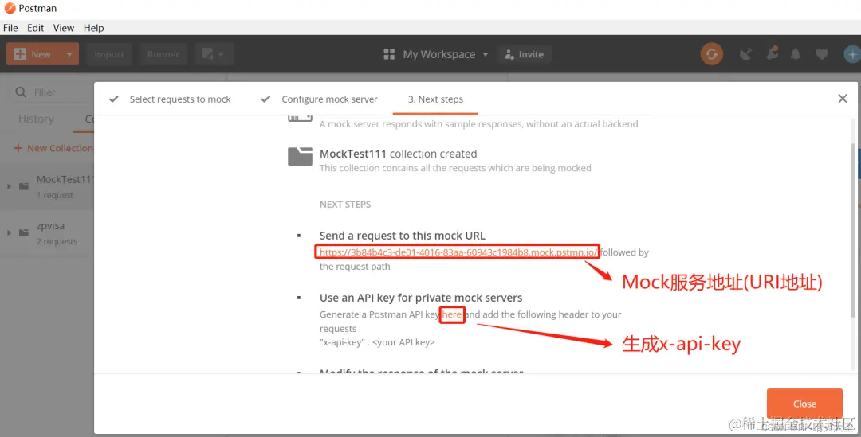
Task: Open the satellite capture requests icon
Action: coord(745,54)
